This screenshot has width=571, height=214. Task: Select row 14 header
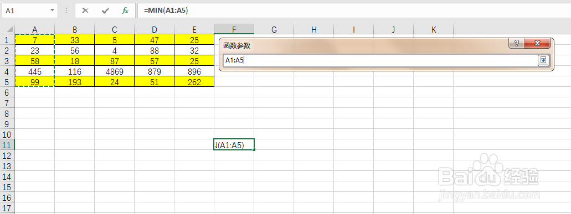pyautogui.click(x=7, y=176)
